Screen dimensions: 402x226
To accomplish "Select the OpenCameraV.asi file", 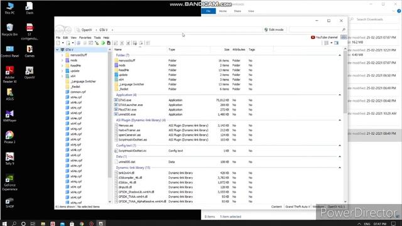I will [x=129, y=135].
